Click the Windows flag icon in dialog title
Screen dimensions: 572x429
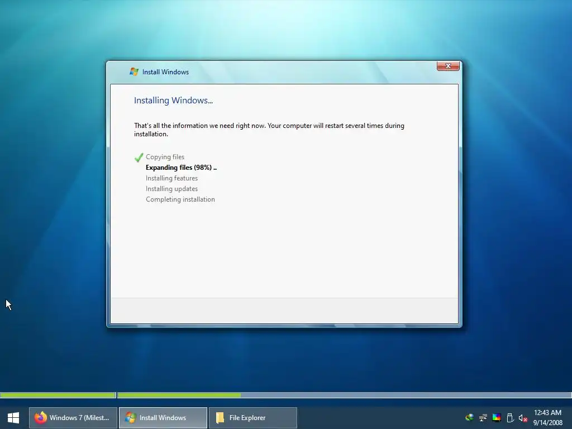134,72
